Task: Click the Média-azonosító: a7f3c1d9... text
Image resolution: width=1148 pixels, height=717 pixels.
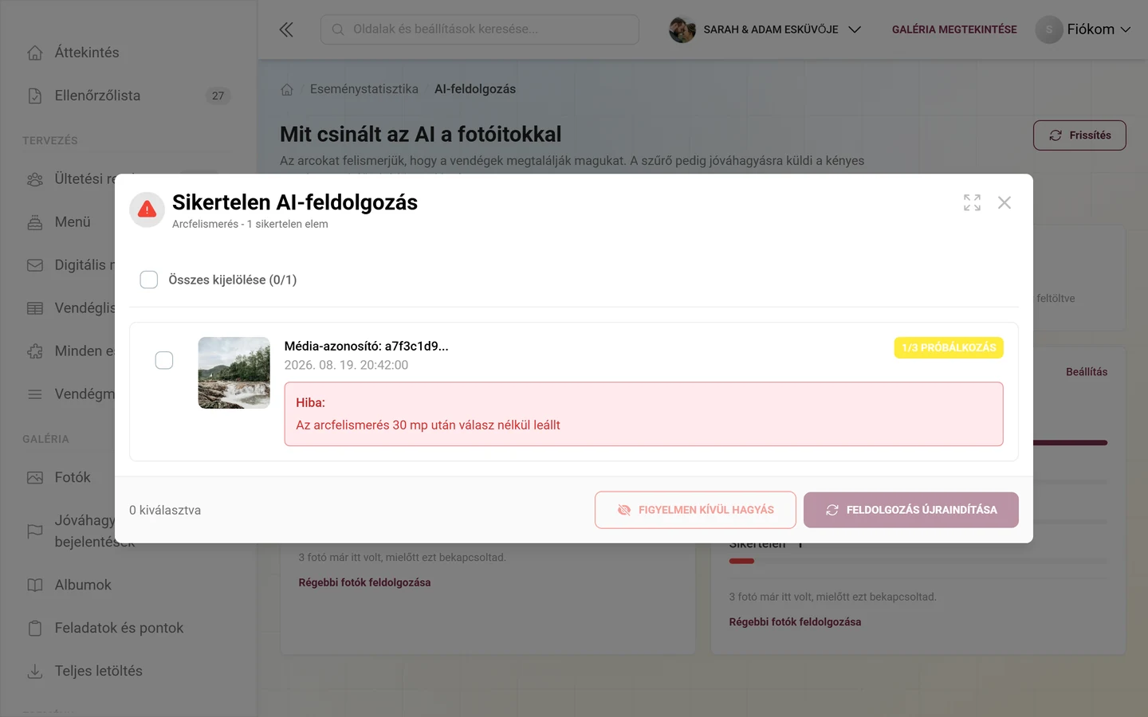Action: pos(366,346)
